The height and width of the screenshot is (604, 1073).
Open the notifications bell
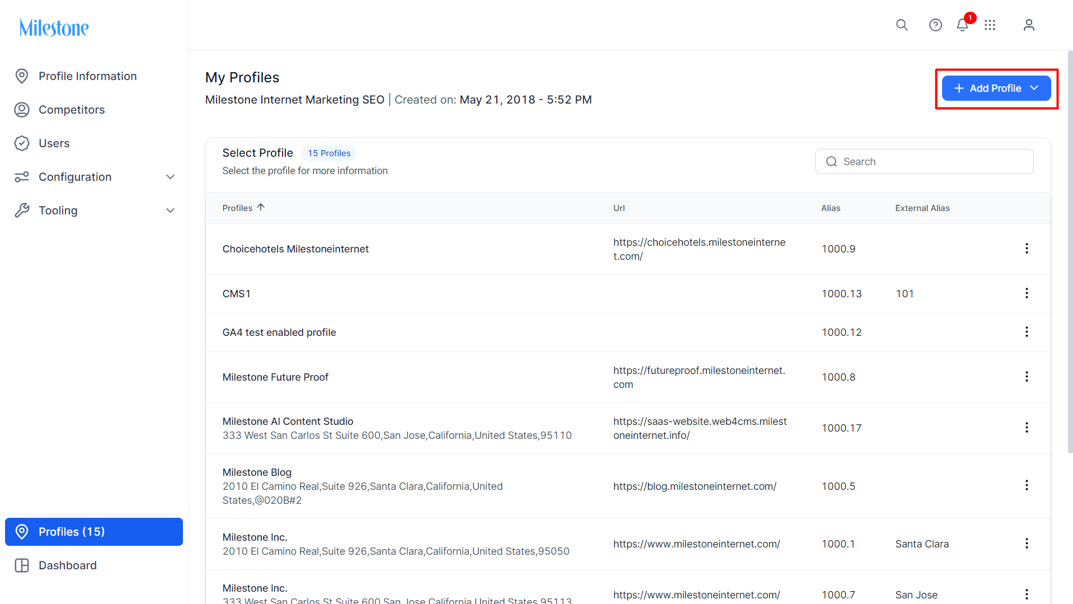(963, 25)
